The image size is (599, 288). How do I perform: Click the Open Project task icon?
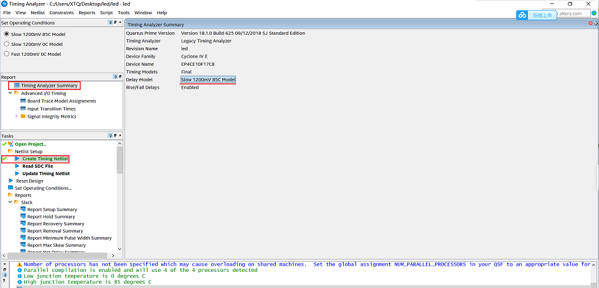pos(11,144)
